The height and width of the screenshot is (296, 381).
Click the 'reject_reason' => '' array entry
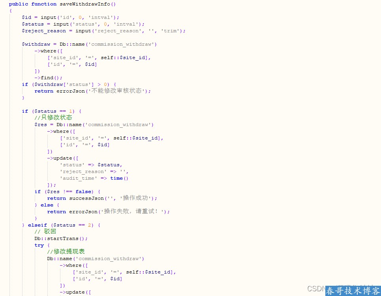click(x=94, y=171)
